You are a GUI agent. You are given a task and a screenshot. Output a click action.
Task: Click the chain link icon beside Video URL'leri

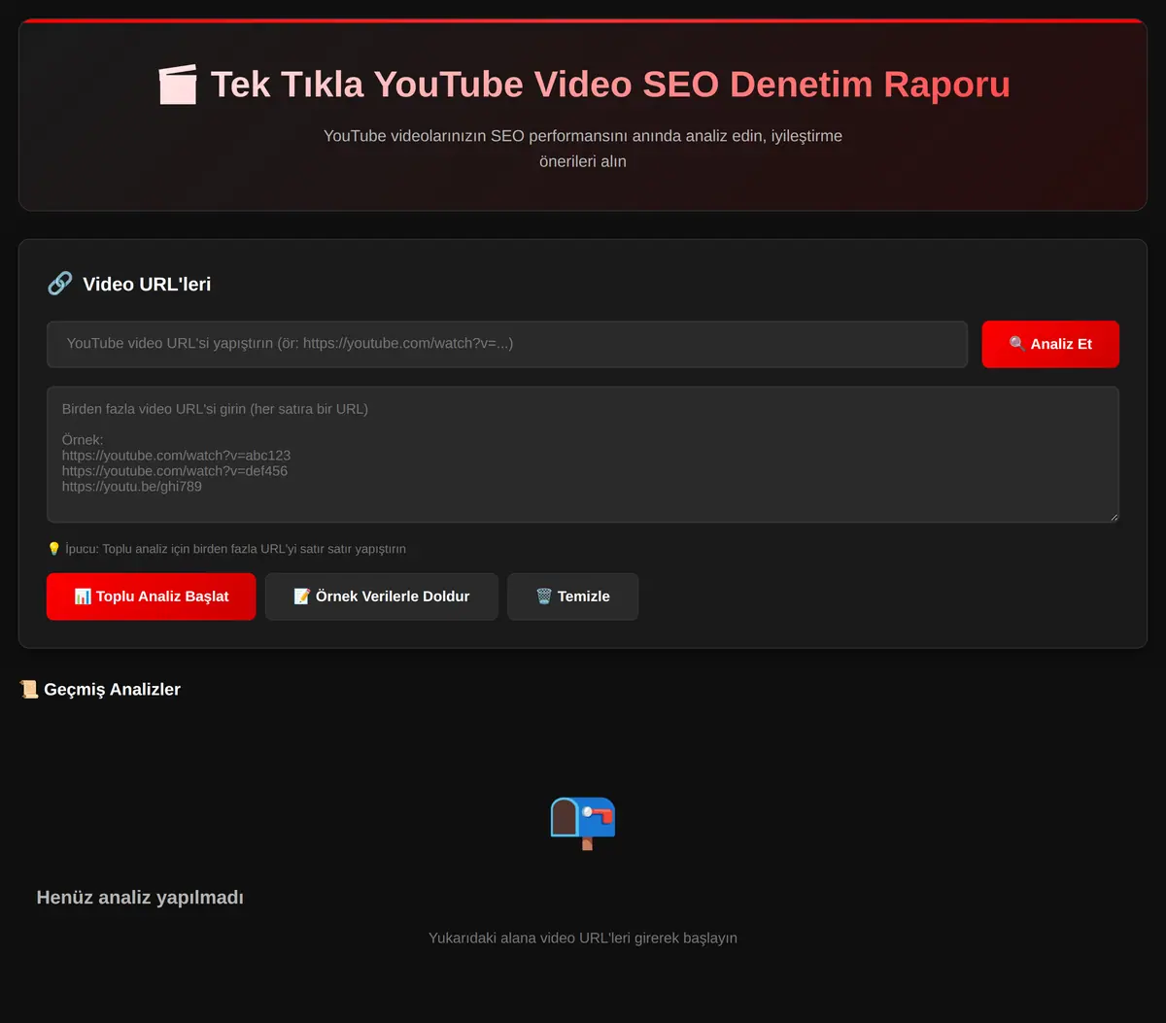click(x=59, y=284)
